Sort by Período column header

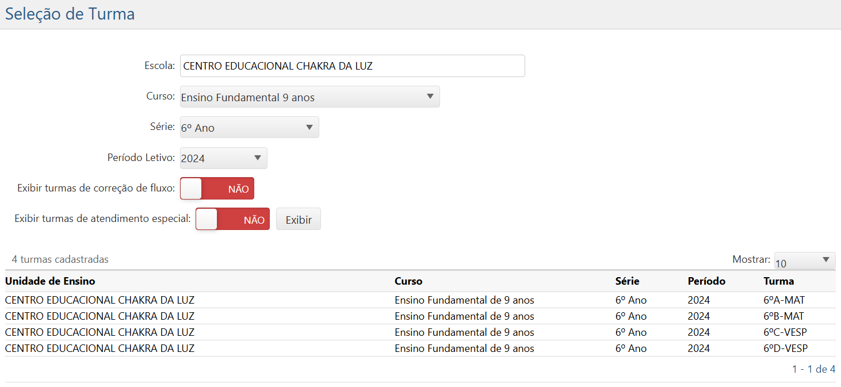(706, 281)
